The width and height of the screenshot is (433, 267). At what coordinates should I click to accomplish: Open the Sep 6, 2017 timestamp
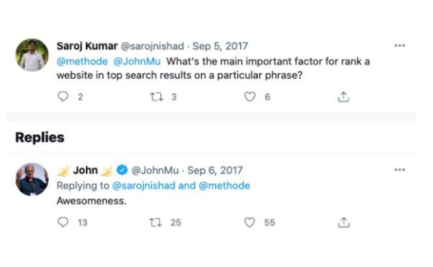[215, 170]
